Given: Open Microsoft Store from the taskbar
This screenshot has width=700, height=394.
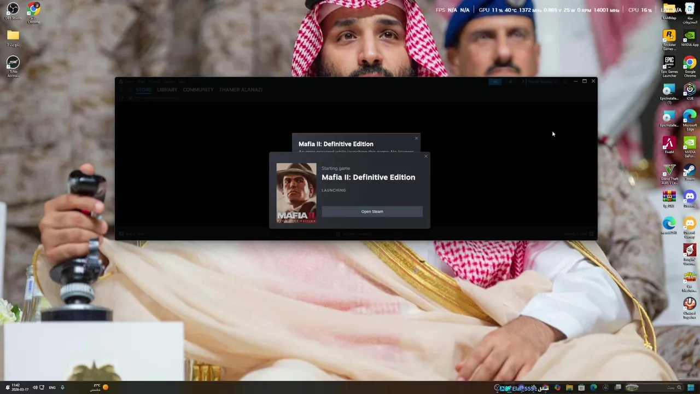Looking at the screenshot, I should [581, 387].
